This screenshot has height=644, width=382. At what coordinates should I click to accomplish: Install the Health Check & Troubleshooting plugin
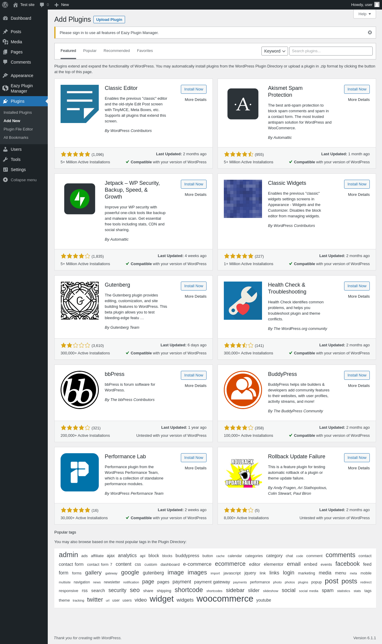(357, 286)
